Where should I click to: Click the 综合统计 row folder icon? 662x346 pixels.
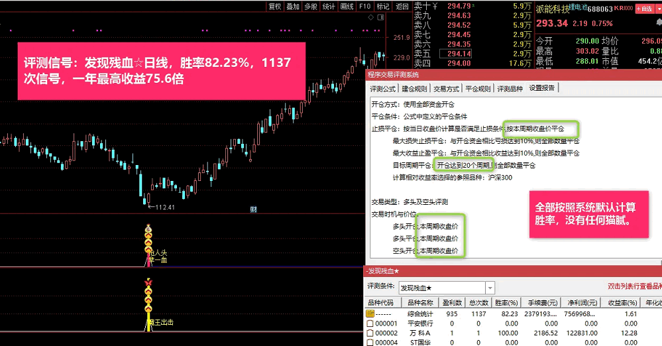370,314
